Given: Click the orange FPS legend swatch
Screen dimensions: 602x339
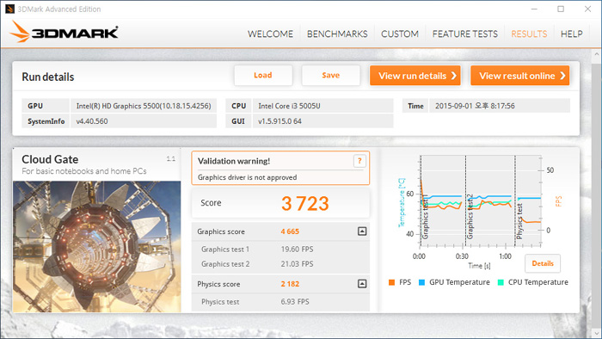Looking at the screenshot, I should (391, 282).
